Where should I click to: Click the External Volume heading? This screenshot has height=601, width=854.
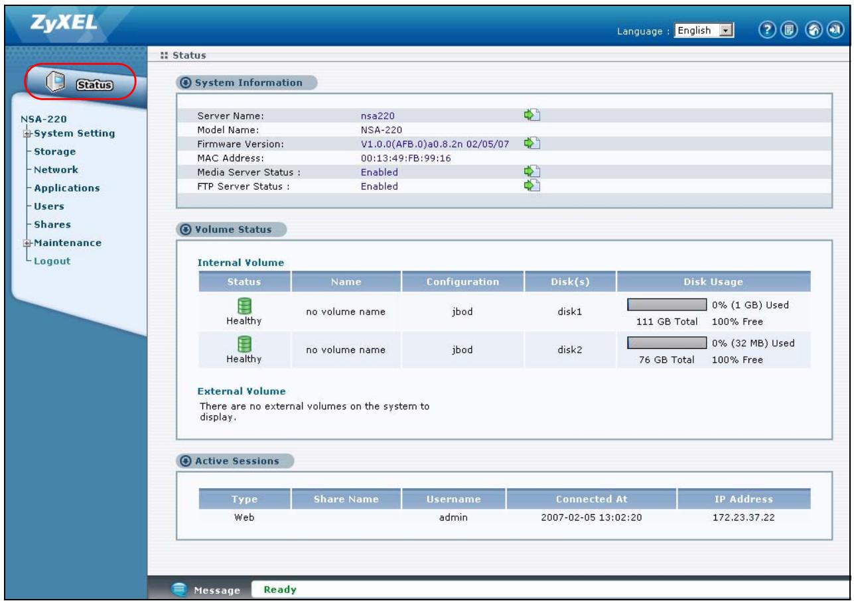click(x=242, y=390)
